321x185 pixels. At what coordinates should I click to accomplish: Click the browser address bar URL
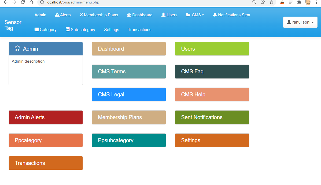[x=73, y=2]
